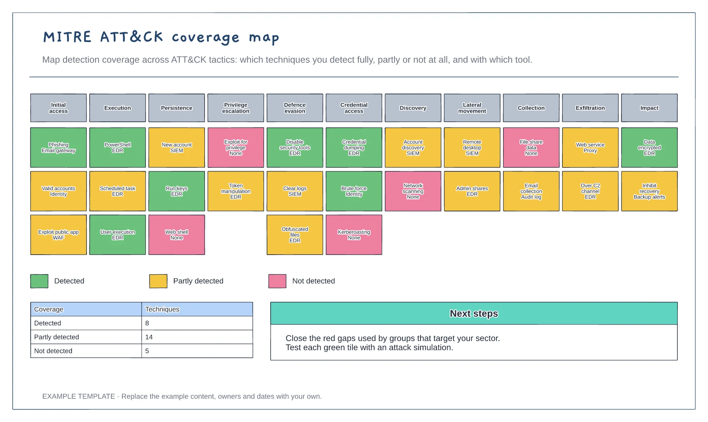Screen dimensions: 708x422
Task: Click the Web shell None tile
Action: [x=177, y=235]
